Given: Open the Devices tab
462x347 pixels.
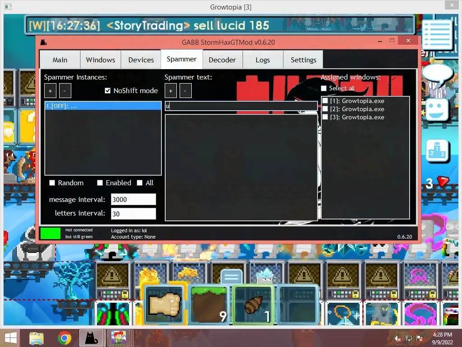Looking at the screenshot, I should pos(141,60).
